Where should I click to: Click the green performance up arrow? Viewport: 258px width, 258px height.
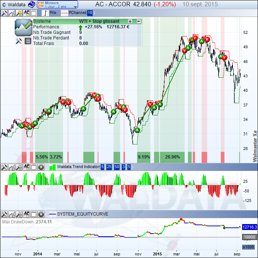pyautogui.click(x=80, y=28)
